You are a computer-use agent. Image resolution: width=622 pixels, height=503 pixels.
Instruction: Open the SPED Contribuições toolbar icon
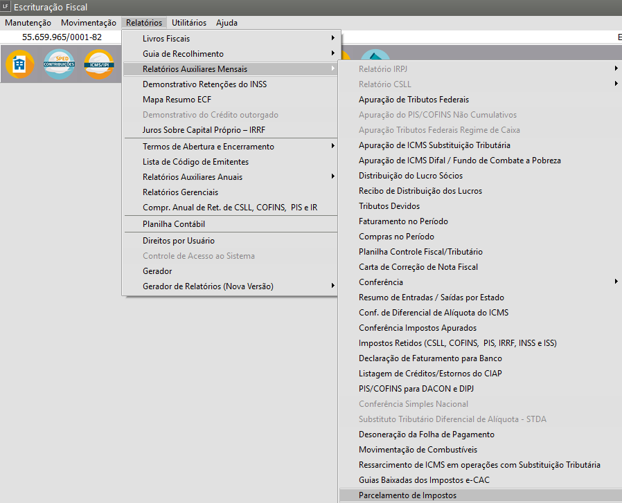click(x=59, y=64)
